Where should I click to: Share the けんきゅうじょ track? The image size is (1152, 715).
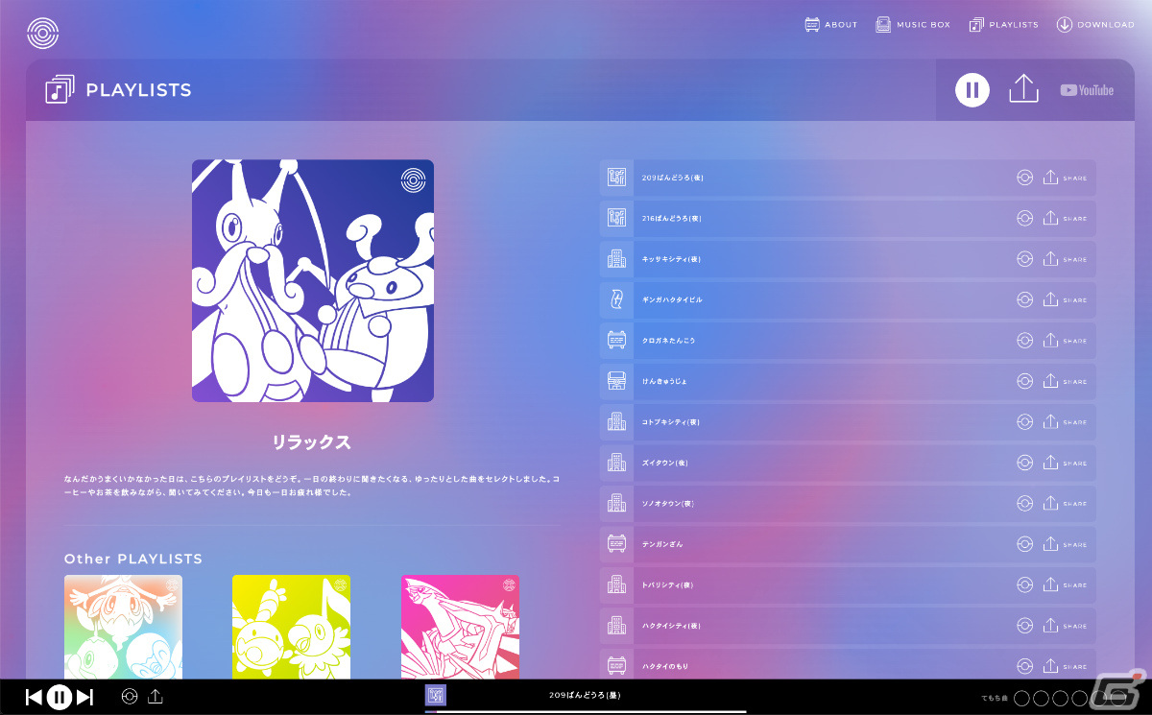pos(1065,382)
